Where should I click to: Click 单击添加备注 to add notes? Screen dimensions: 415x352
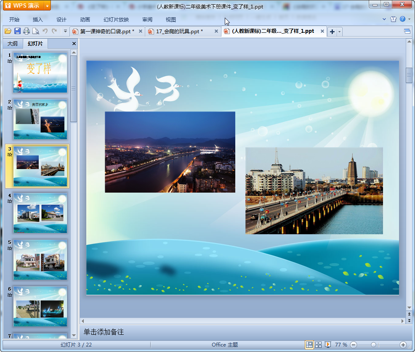coord(104,332)
